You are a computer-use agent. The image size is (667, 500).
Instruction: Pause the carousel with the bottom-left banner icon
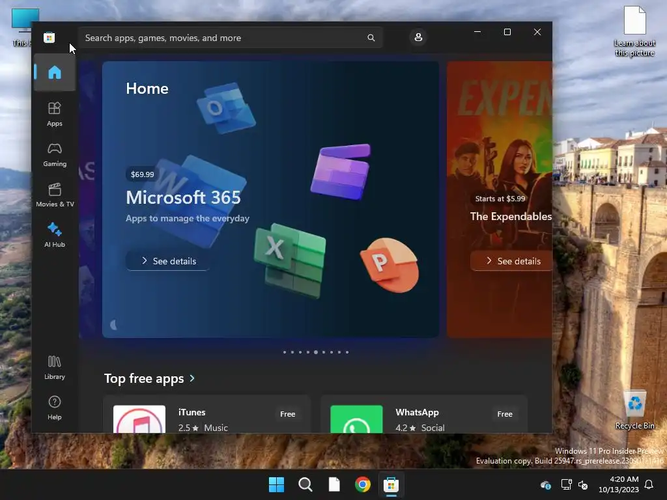click(113, 326)
